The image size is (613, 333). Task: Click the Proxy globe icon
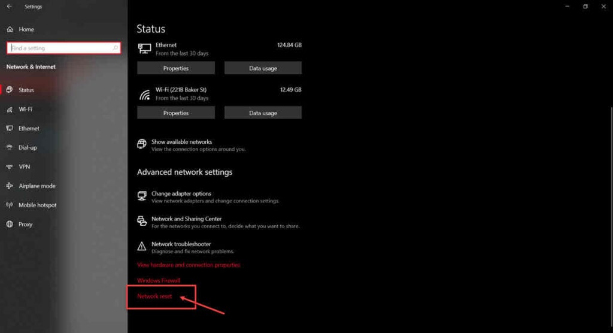(10, 224)
